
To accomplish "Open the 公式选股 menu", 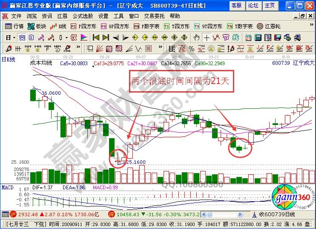I will [x=83, y=16].
